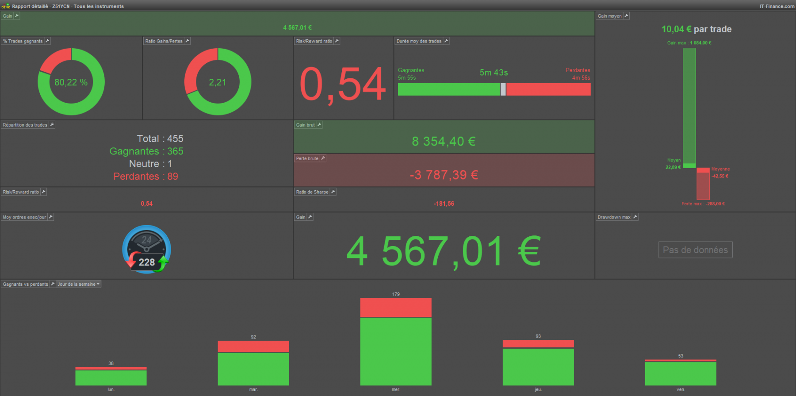The image size is (796, 396).
Task: Open the IT-Finance.com link
Action: 777,6
